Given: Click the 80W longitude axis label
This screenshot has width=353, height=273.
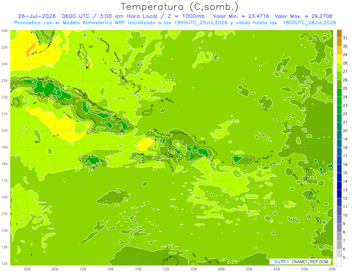Looking at the screenshot, I should click(55, 269).
